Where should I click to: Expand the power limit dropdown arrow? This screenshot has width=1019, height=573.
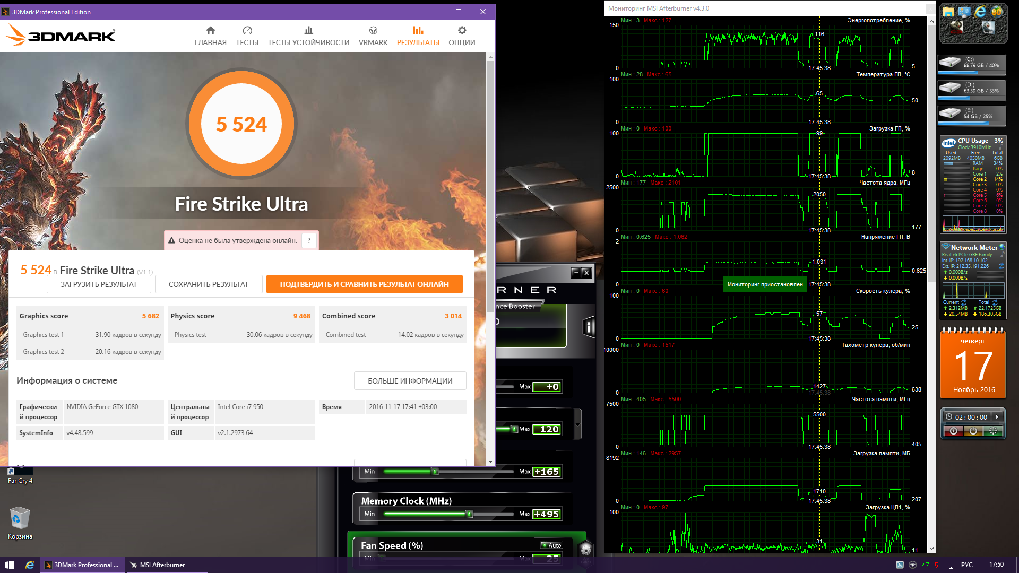coord(577,424)
